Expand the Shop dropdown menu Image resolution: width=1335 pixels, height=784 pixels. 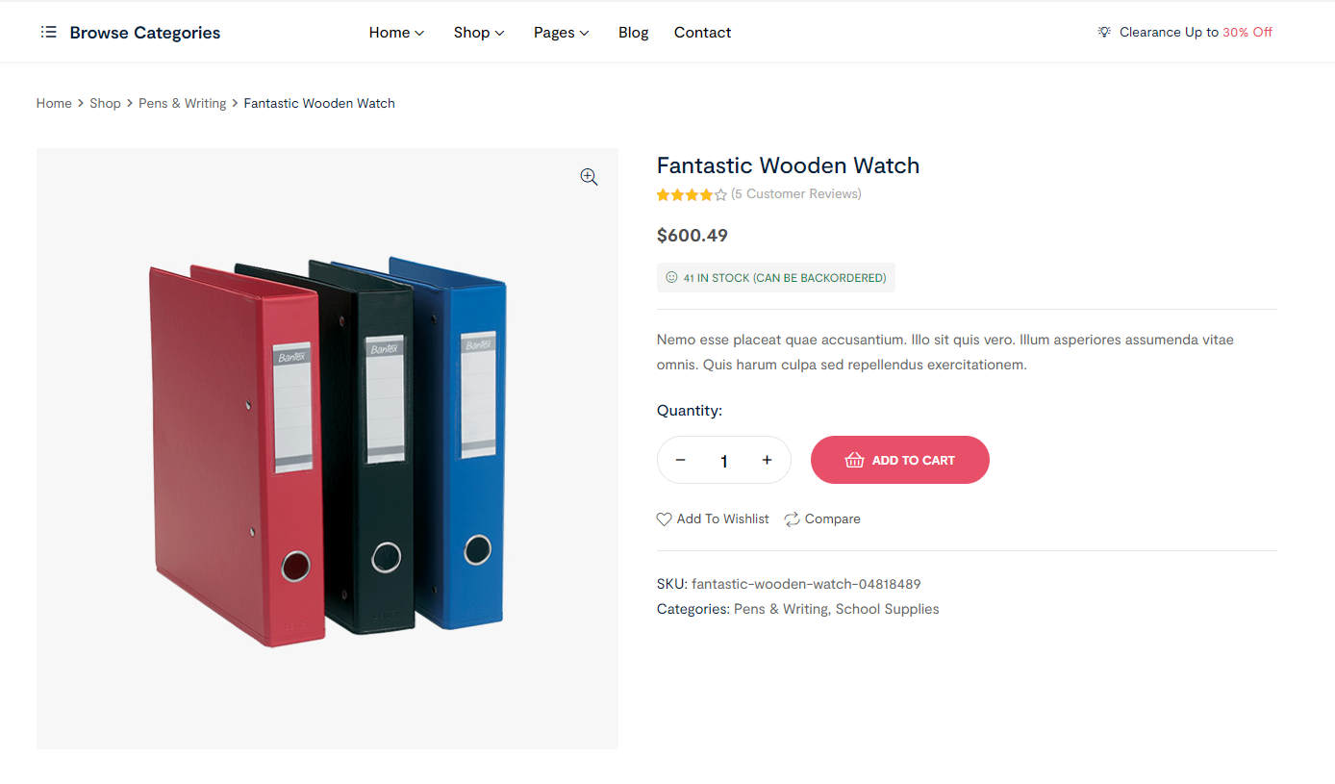[479, 33]
